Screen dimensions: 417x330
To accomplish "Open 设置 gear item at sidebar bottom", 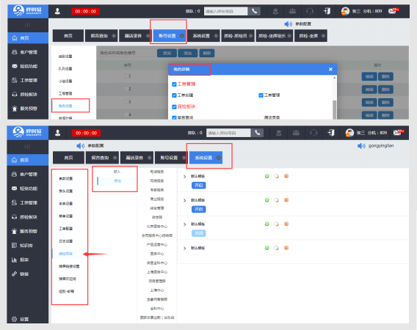I will tap(21, 319).
